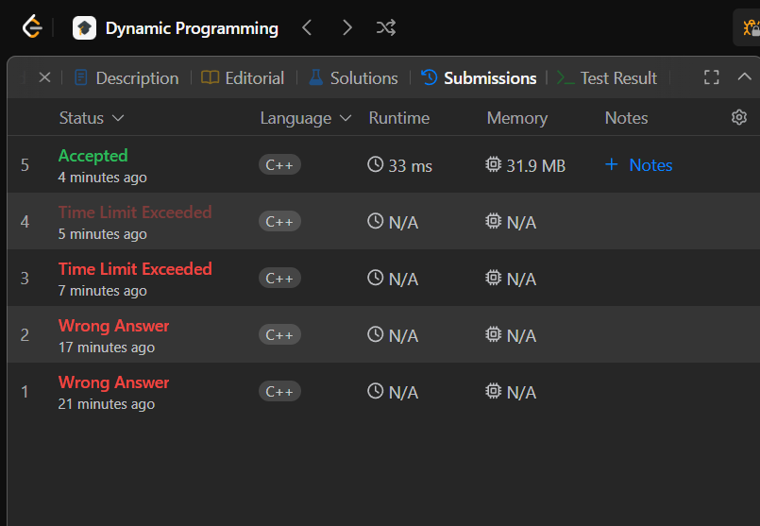Click the C++ tag in row 4

click(x=279, y=222)
